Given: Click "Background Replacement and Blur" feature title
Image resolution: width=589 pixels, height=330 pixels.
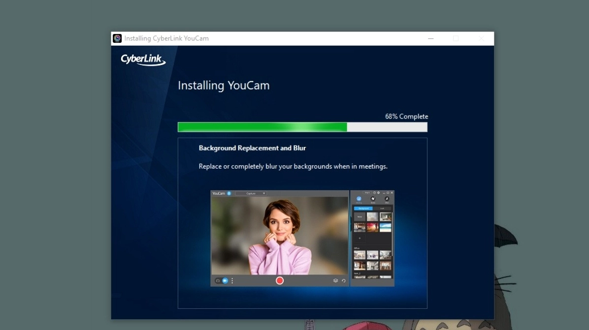Looking at the screenshot, I should [x=252, y=148].
